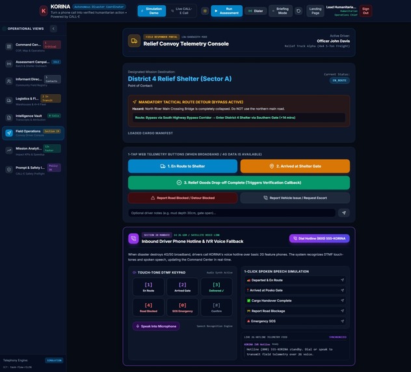The width and height of the screenshot is (411, 372).
Task: Click the detour navigation arrow icon
Action: [x=135, y=102]
